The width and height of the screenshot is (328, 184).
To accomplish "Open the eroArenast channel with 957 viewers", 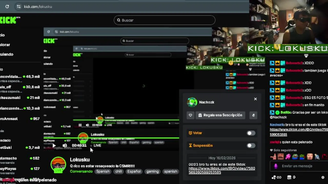I will [20, 119].
